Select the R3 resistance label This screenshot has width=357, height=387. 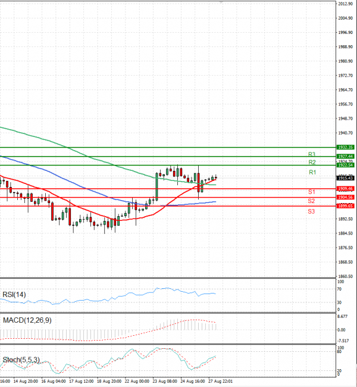click(312, 155)
